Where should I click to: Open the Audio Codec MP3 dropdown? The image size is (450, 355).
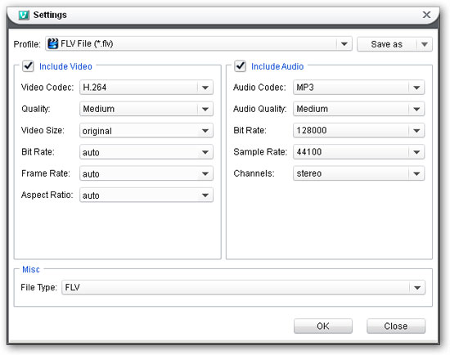pyautogui.click(x=358, y=88)
